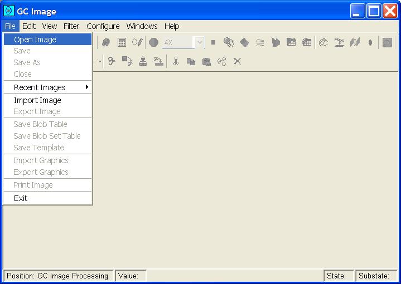Click the scissors cut icon
This screenshot has width=401, height=284.
pyautogui.click(x=175, y=61)
